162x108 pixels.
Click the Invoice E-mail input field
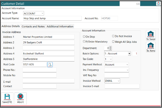(x=122, y=86)
